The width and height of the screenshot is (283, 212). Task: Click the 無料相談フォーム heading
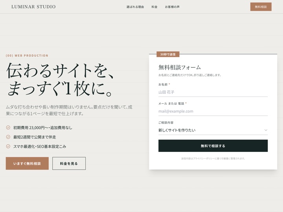coord(180,67)
